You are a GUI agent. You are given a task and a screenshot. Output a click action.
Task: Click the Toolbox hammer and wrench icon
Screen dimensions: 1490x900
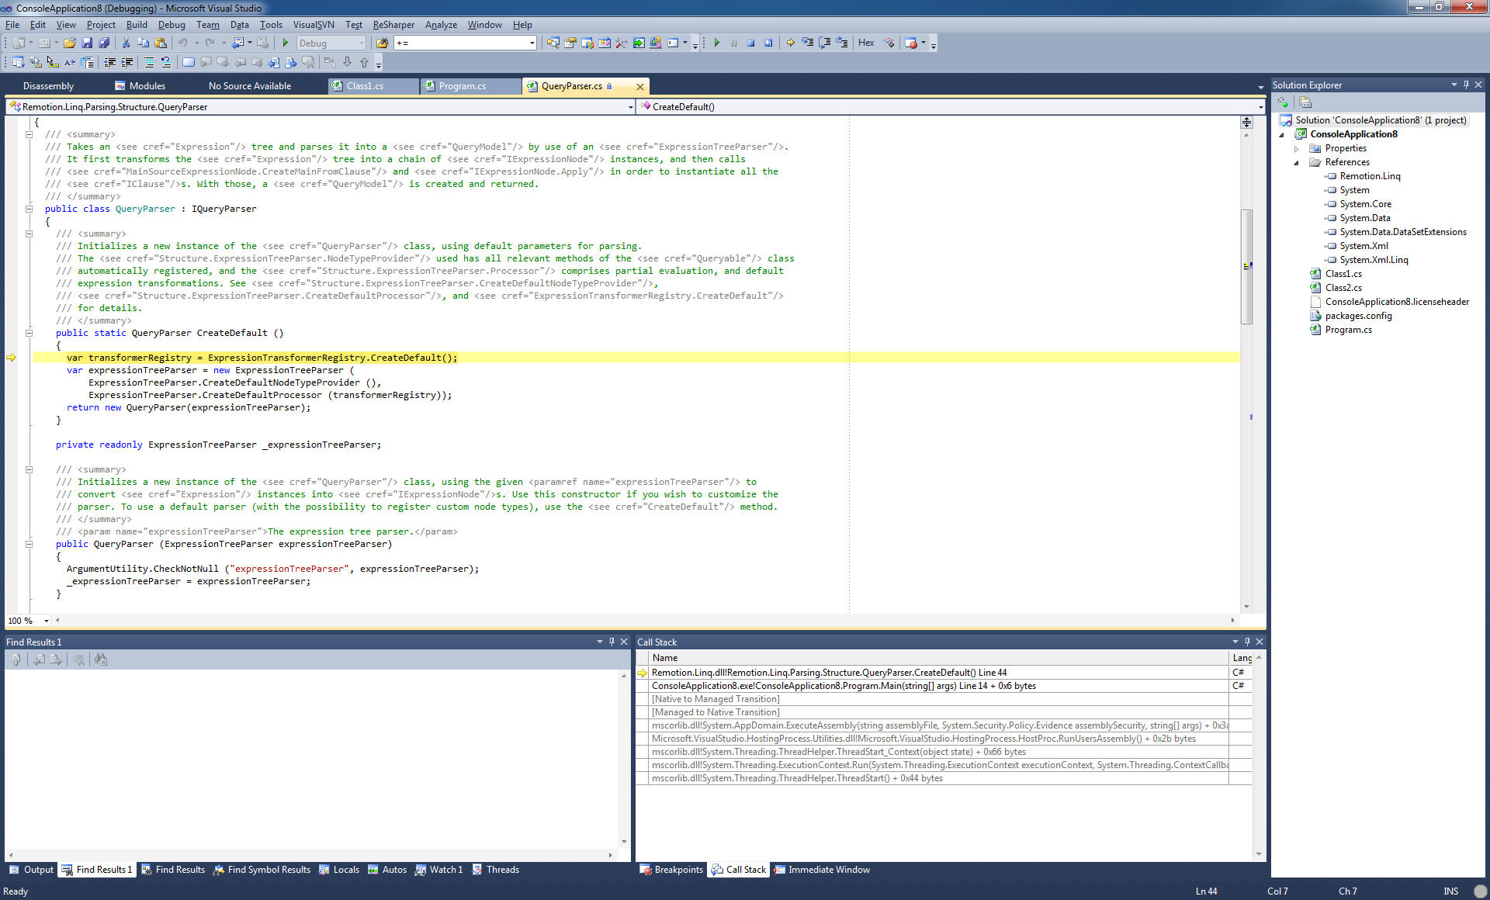(621, 43)
